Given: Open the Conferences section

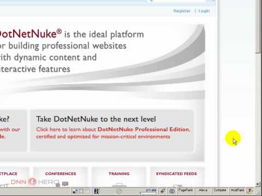Looking at the screenshot, I should pos(61,174).
